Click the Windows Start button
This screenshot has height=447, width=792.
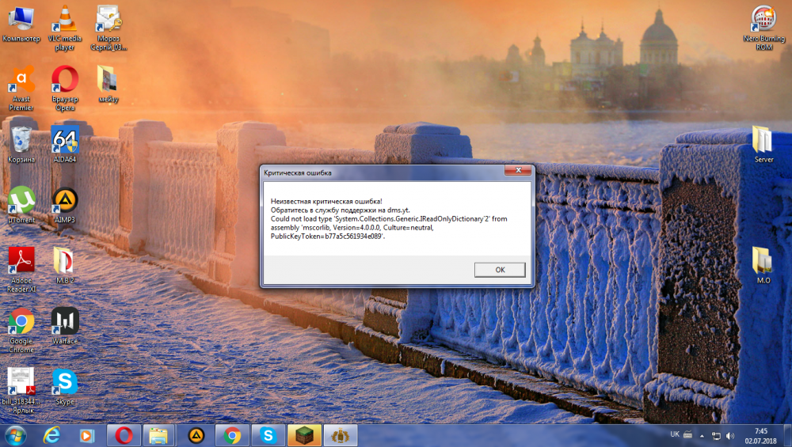coord(15,434)
